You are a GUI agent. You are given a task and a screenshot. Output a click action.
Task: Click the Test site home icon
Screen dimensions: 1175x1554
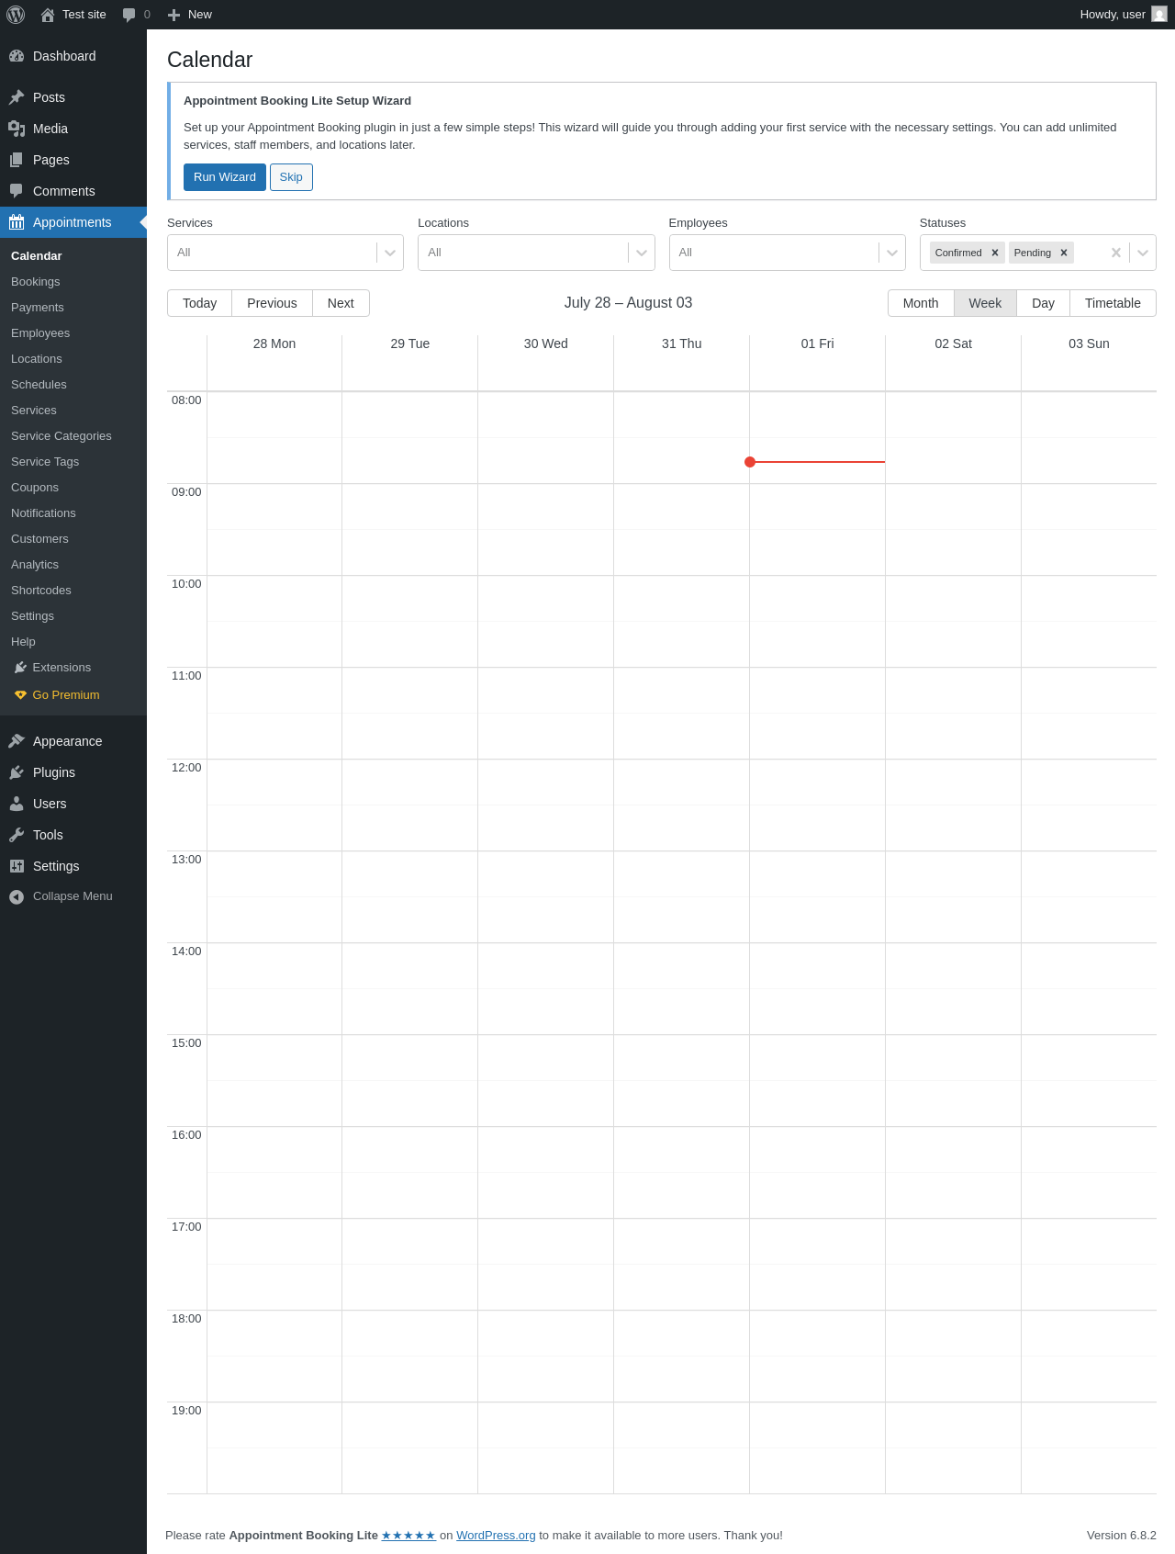48,15
